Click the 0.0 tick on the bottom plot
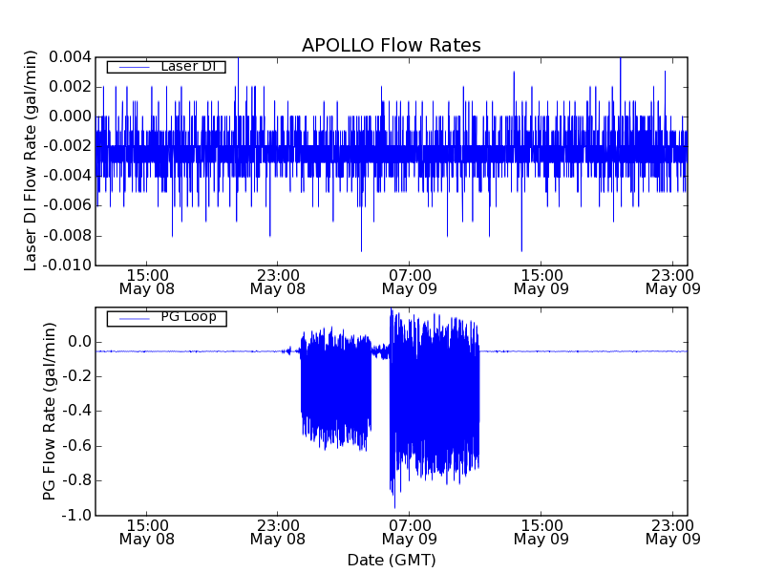 coord(79,342)
